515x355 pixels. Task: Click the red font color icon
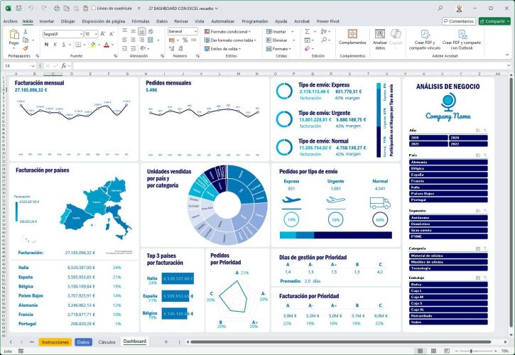pos(107,44)
